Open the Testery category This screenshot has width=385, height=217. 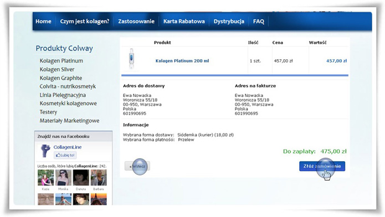click(48, 112)
